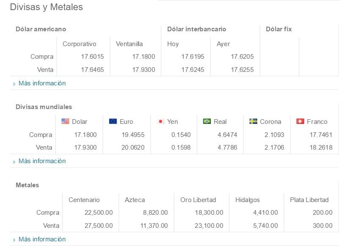This screenshot has width=340, height=246.
Task: Click the Japan flag icon beside Yen
Action: 161,121
